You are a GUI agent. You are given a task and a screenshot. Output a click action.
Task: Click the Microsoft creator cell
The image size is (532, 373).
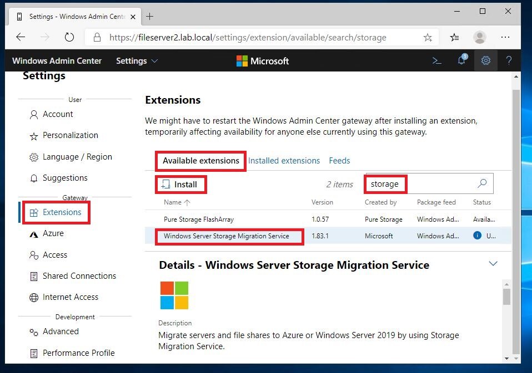coord(379,236)
